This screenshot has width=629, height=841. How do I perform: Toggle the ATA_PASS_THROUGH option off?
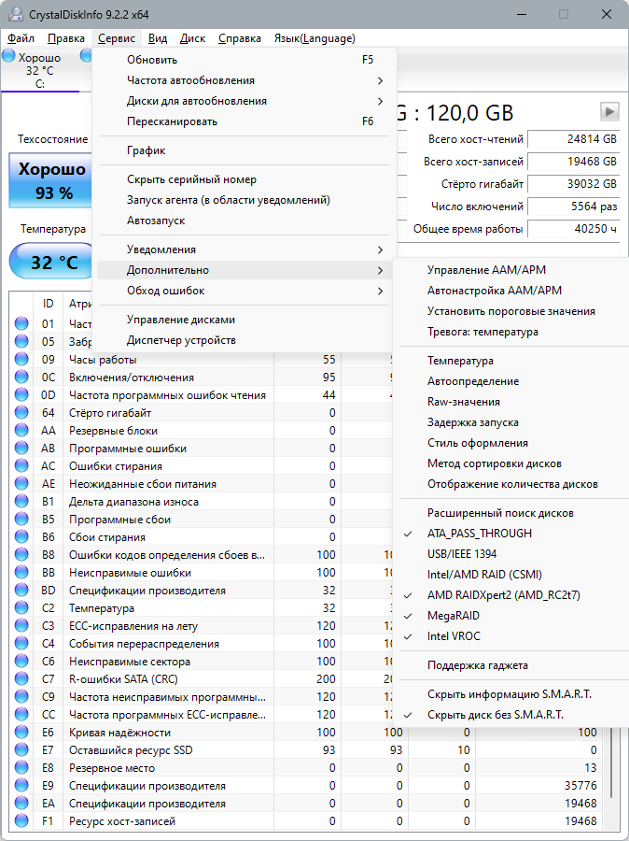pyautogui.click(x=480, y=534)
